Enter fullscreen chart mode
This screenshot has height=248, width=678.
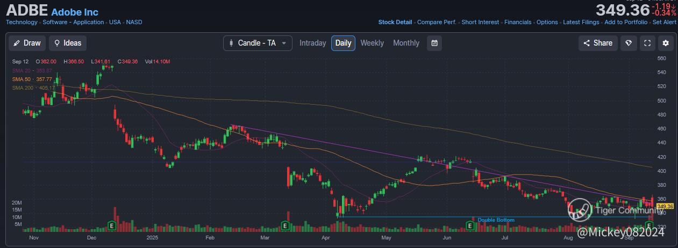[x=647, y=43]
